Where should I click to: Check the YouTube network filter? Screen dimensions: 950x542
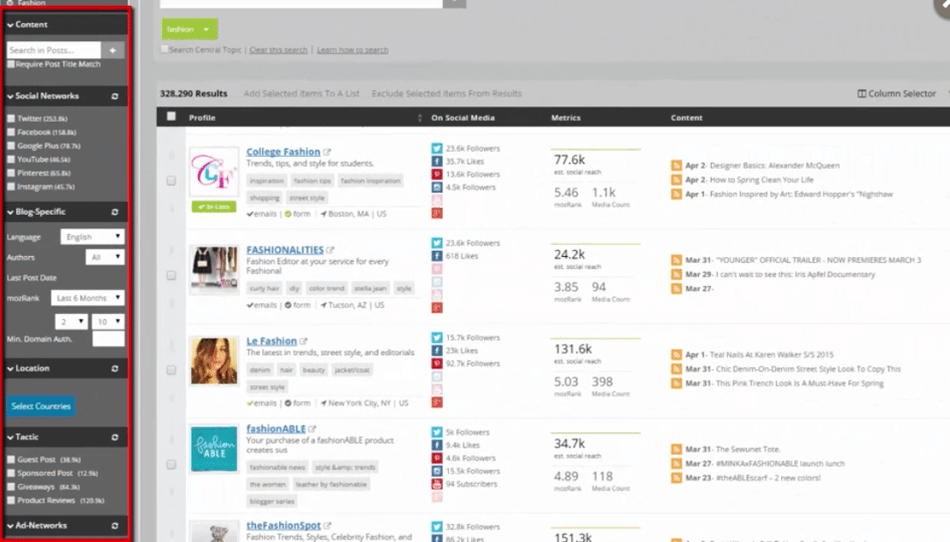pyautogui.click(x=11, y=159)
